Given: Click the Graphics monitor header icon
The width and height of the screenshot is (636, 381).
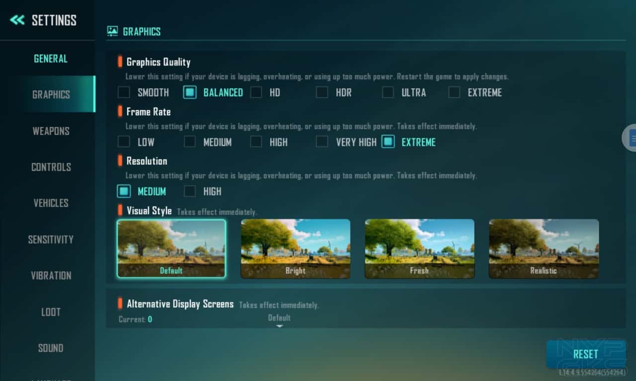Looking at the screenshot, I should coord(113,31).
